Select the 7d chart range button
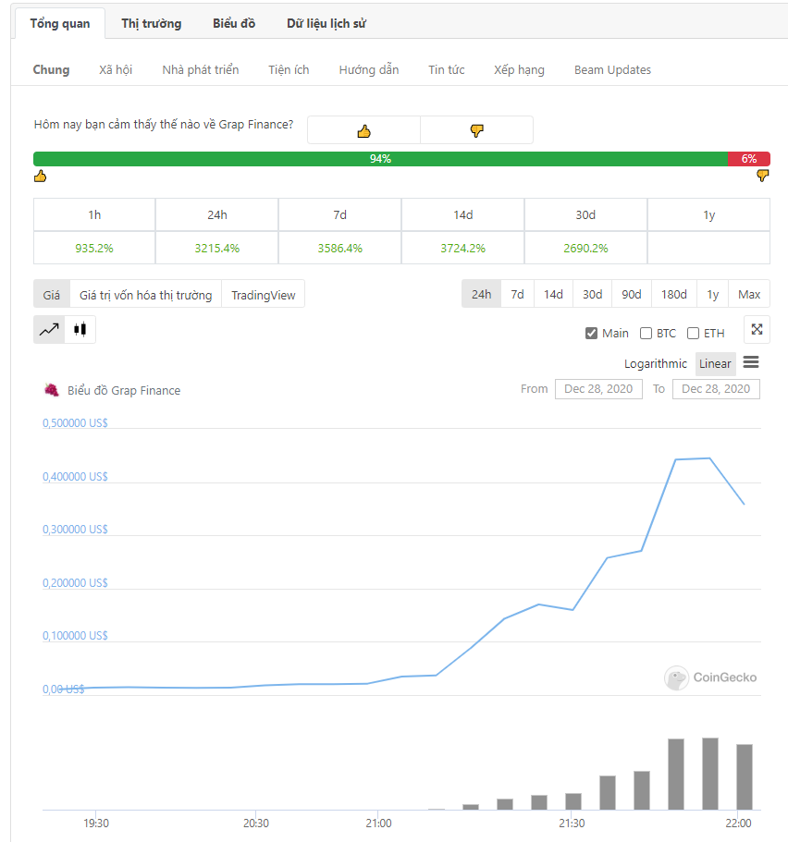 517,295
